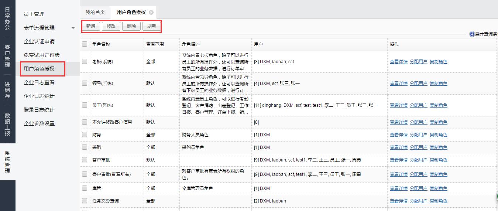Click the 展开查询条件 expand arrow icon
The height and width of the screenshot is (211, 498).
coord(472,34)
